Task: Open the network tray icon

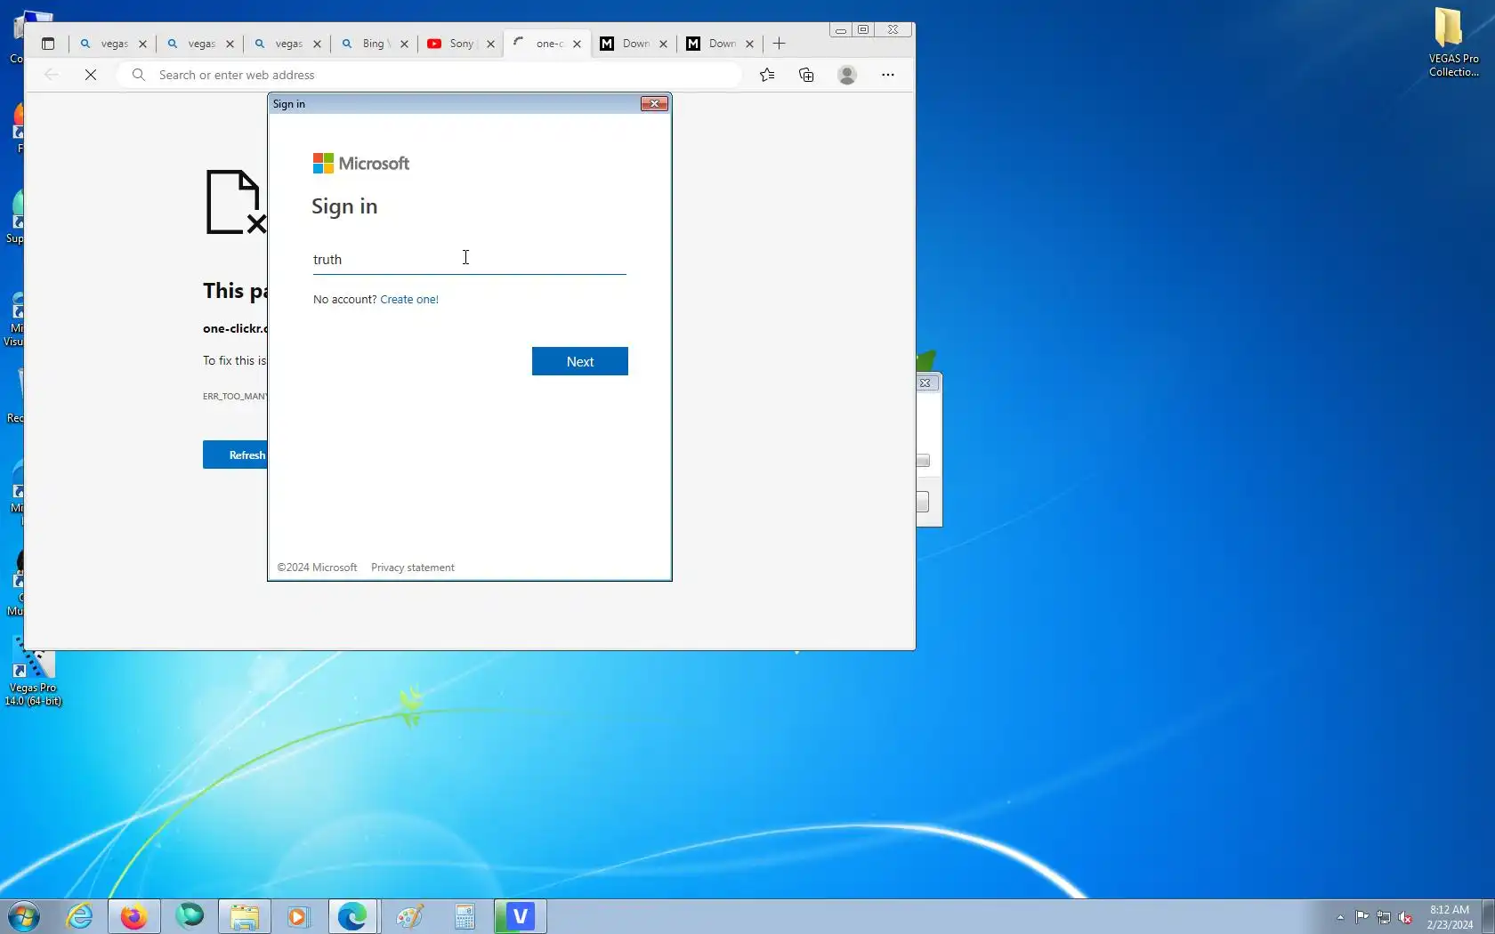Action: [x=1384, y=917]
